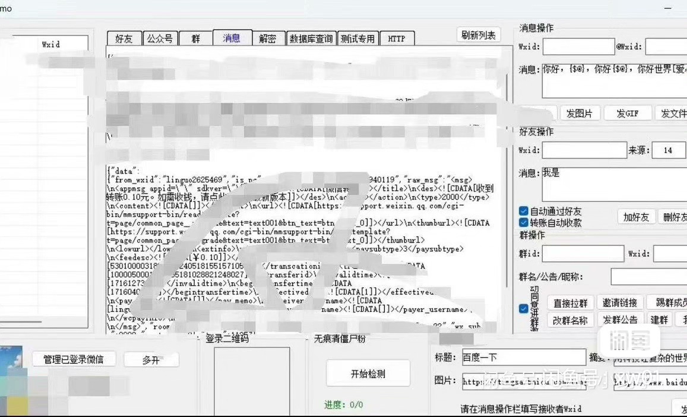Click the 改群名称 button

(570, 320)
